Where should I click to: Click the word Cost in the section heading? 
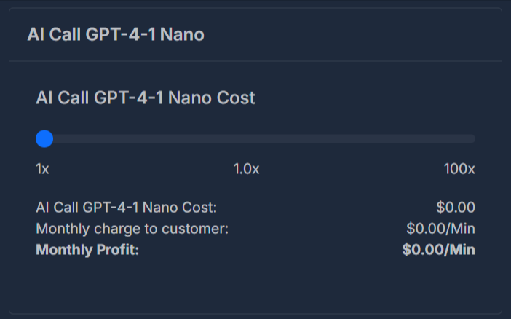[236, 98]
